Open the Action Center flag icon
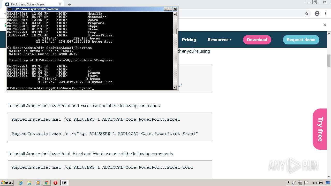 tap(306, 183)
